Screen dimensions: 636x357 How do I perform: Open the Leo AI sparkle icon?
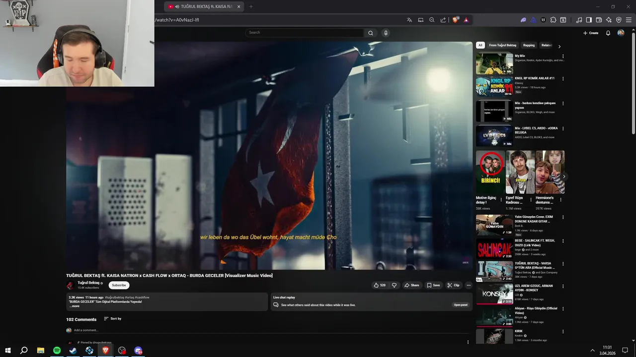pyautogui.click(x=609, y=20)
